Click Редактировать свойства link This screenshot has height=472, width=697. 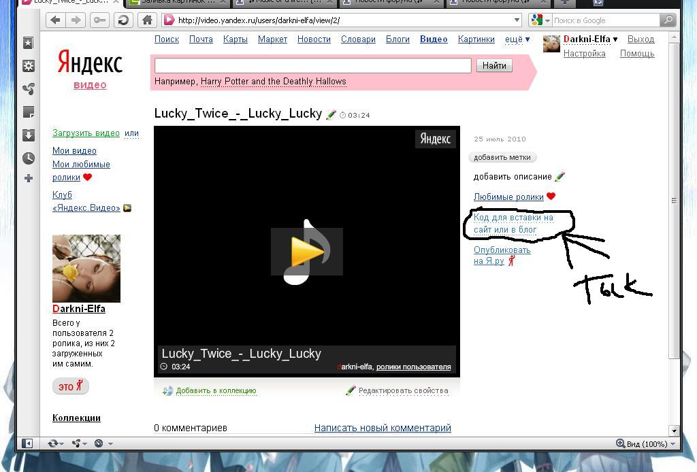(x=403, y=391)
